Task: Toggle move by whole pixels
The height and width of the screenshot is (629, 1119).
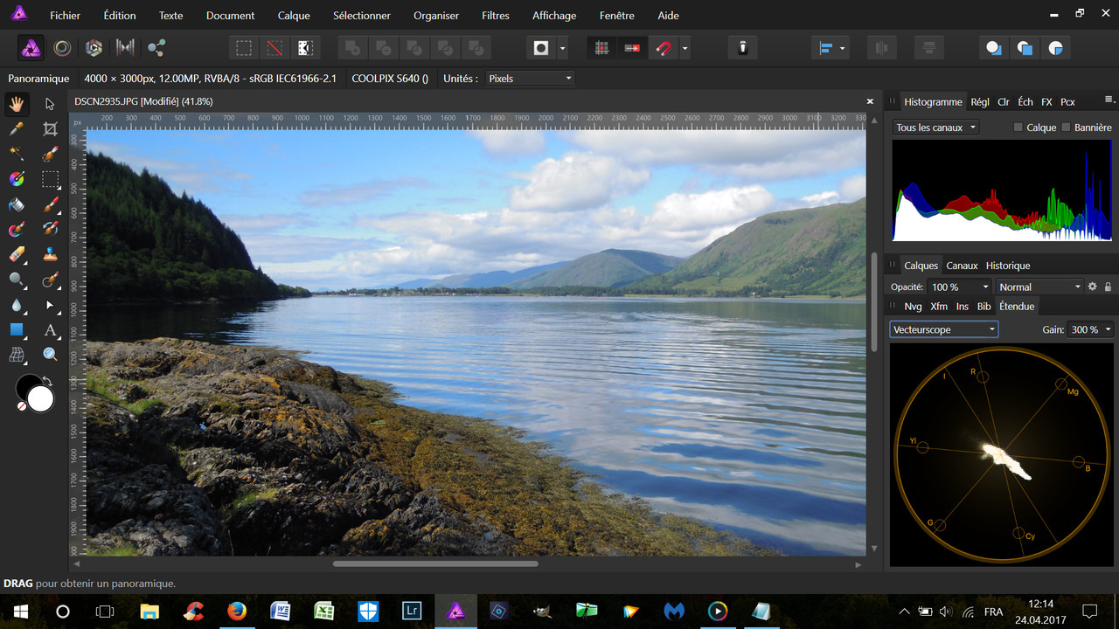Action: (632, 48)
